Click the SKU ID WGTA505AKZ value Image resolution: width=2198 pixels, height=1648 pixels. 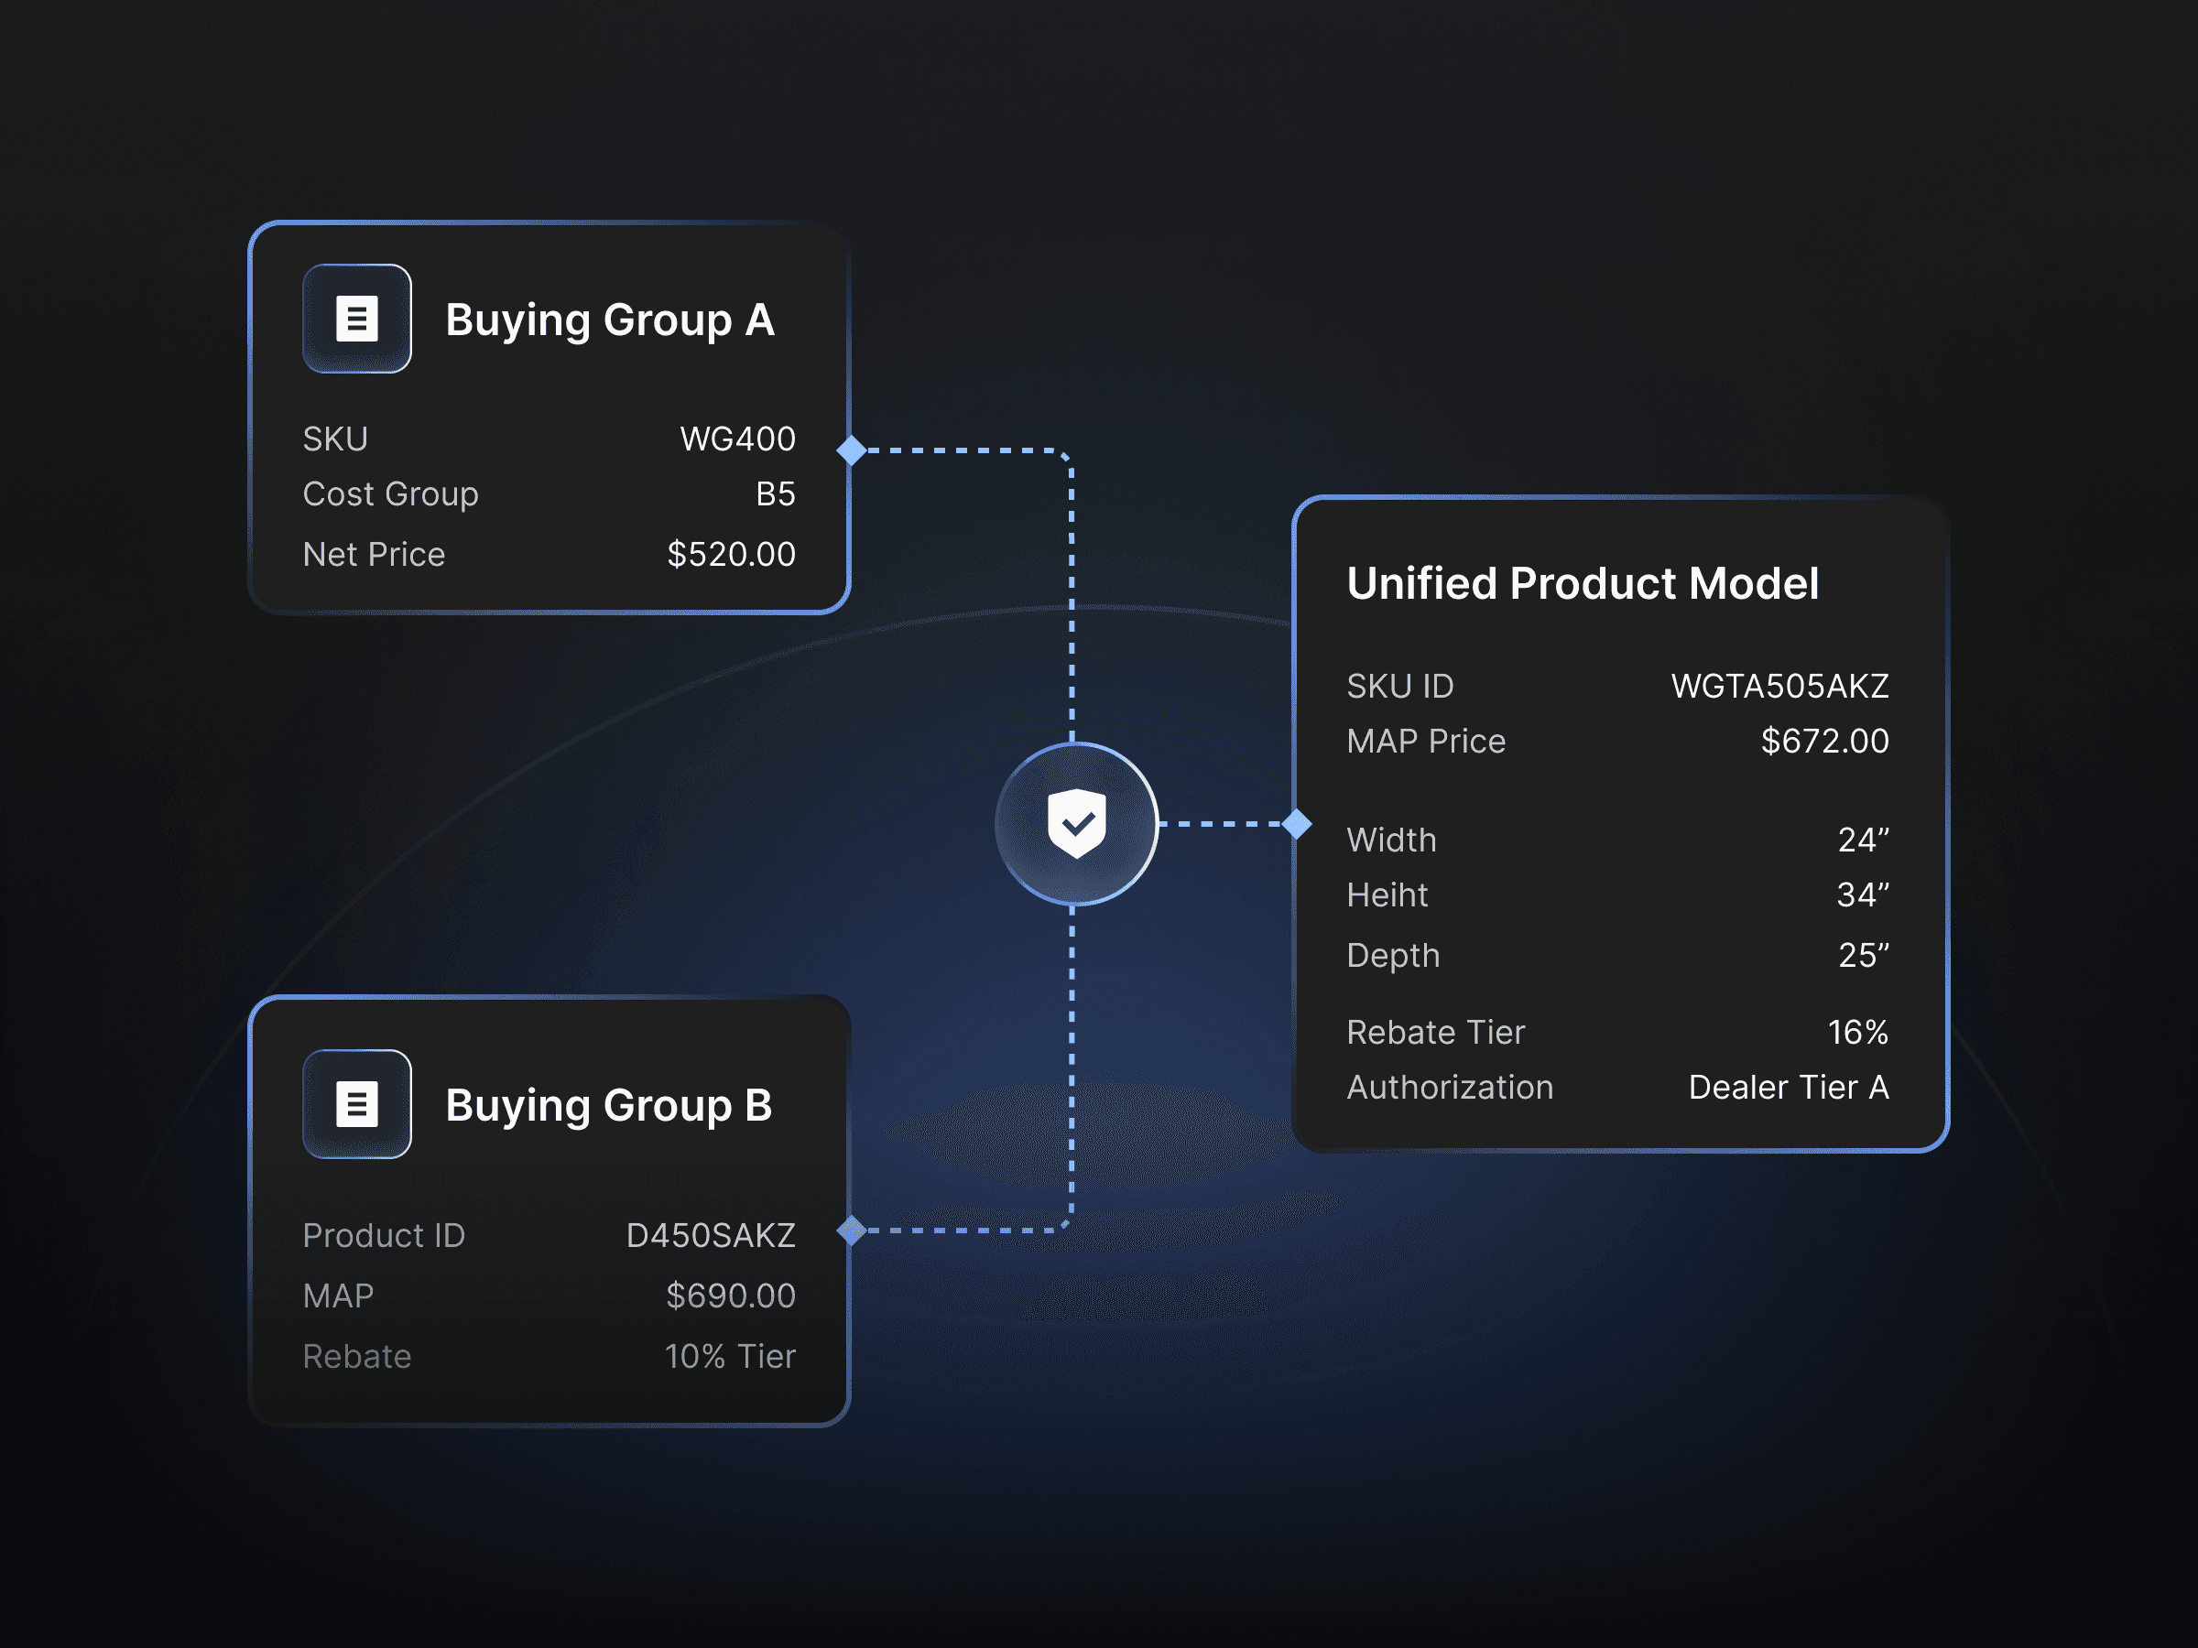1779,686
